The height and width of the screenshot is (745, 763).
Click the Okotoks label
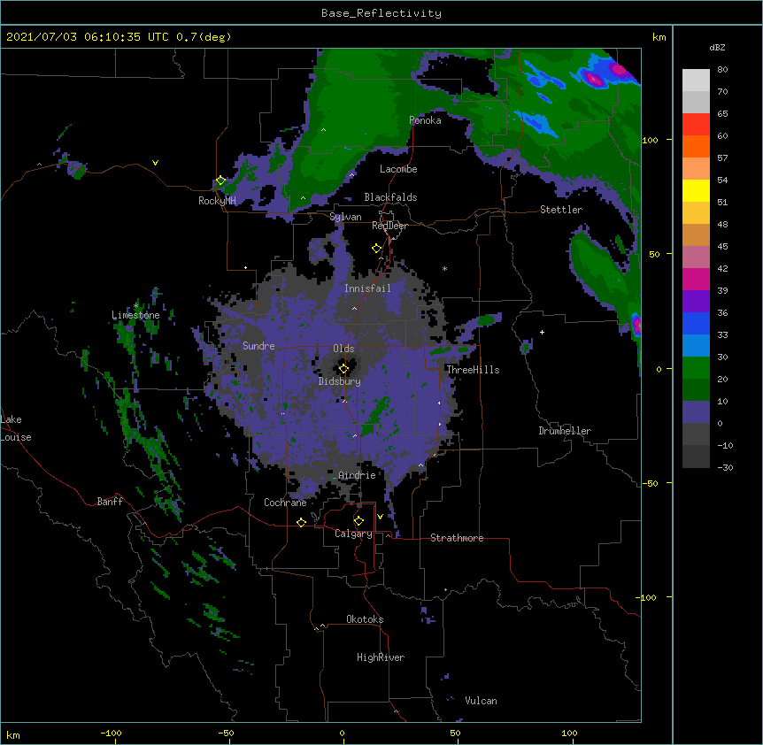(x=365, y=619)
